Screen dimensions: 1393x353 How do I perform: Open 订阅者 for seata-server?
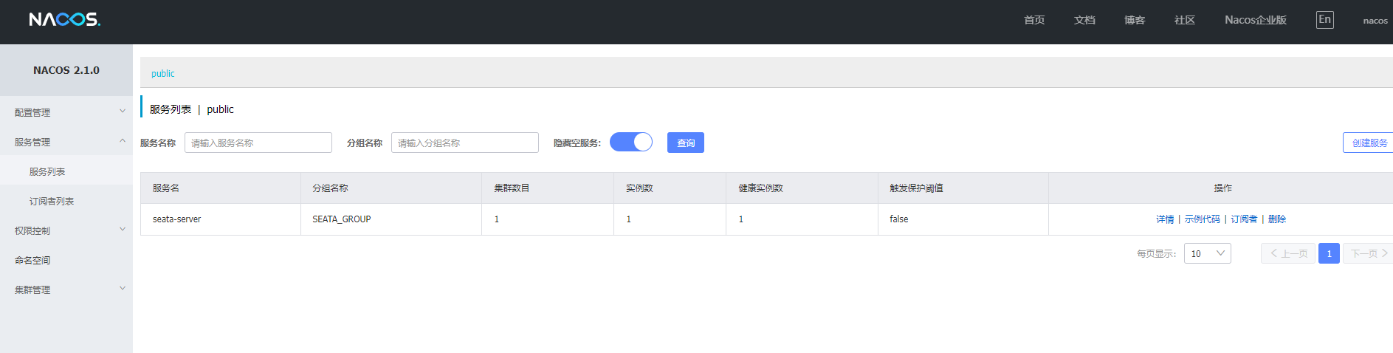[x=1244, y=219]
